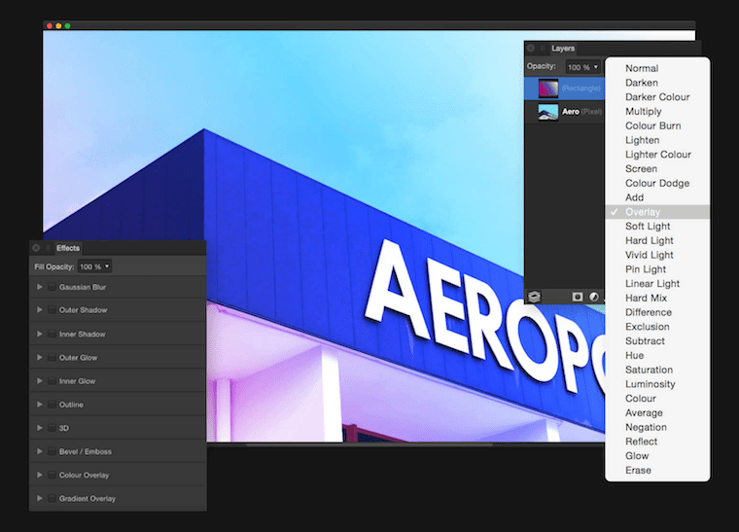
Task: Choose Darker Colour blend mode
Action: point(657,97)
